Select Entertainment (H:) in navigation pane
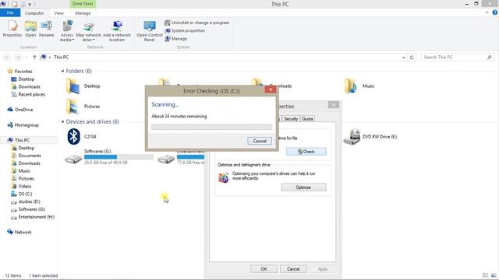 [37, 217]
